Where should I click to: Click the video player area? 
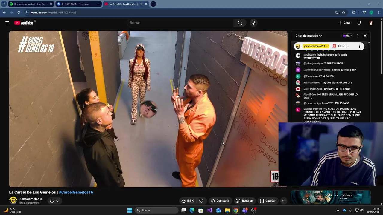click(x=148, y=109)
